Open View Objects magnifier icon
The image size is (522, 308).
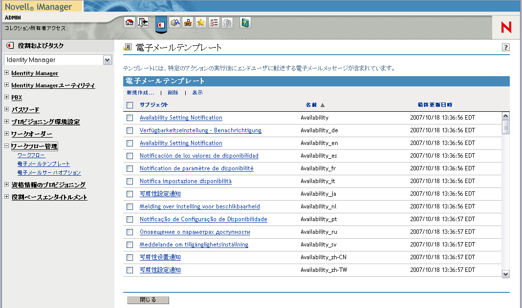coord(175,22)
